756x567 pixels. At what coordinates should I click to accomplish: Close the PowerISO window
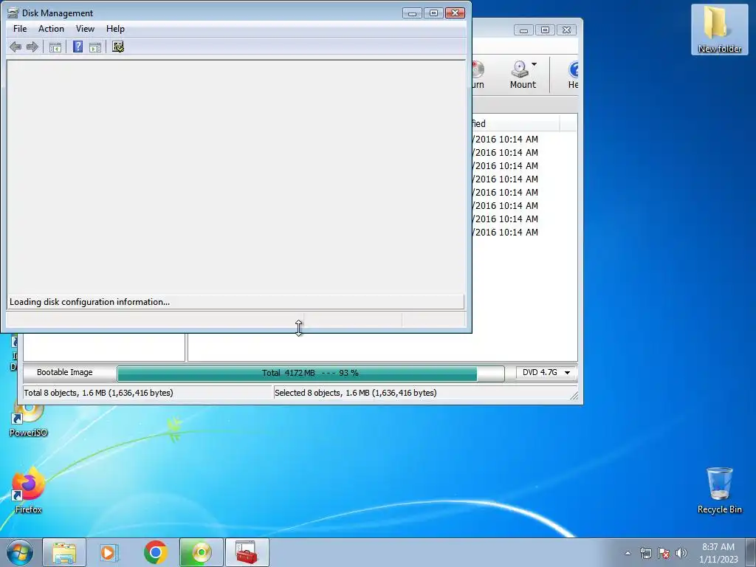[566, 30]
